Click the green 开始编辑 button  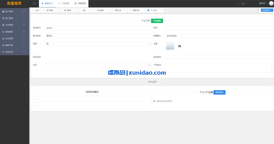(157, 21)
